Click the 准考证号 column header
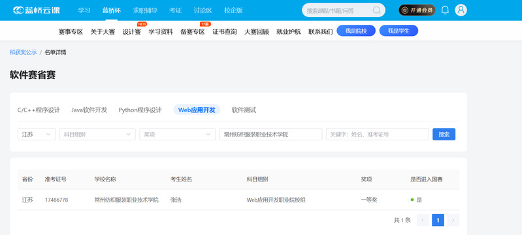 (x=56, y=180)
